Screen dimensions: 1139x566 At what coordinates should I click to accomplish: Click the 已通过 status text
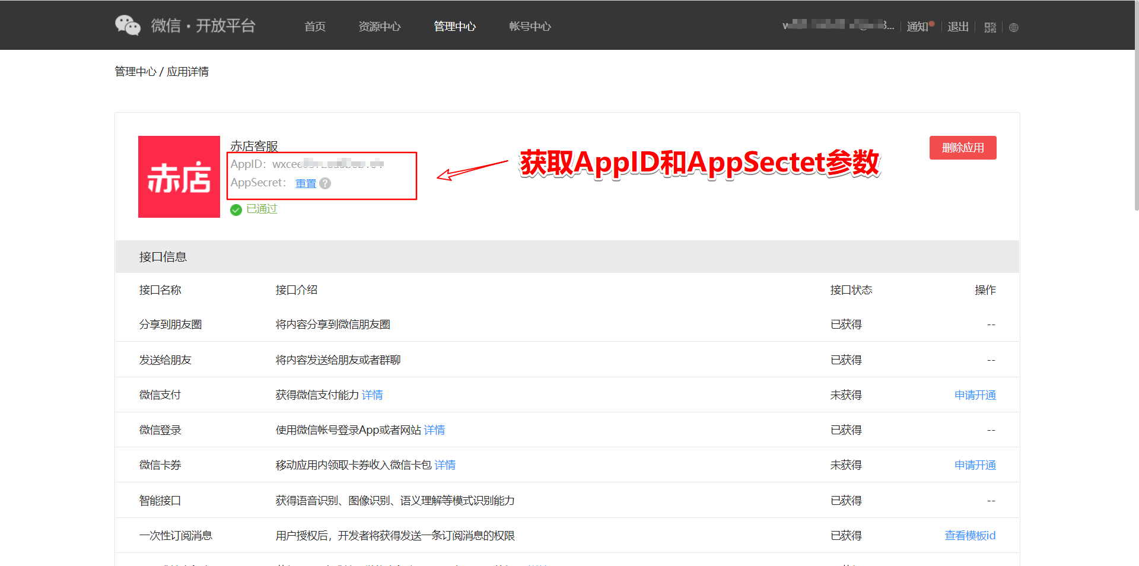[262, 209]
